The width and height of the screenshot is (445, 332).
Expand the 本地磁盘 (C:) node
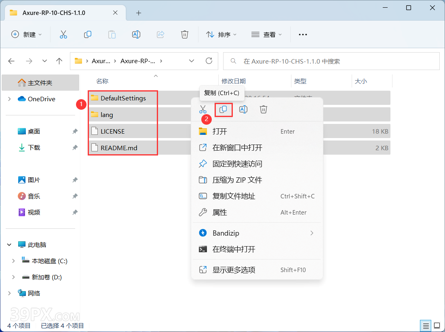[13, 261]
